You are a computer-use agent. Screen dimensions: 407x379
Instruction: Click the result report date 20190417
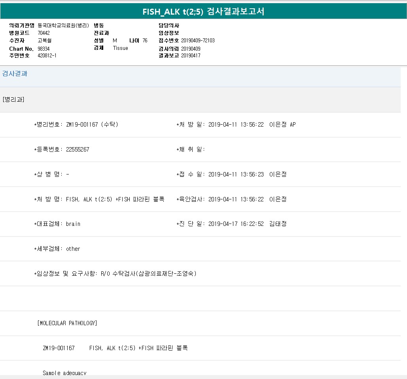coord(191,56)
